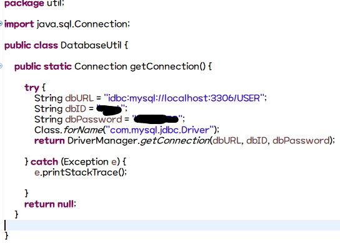Viewport: 340px width, 243px height.
Task: Click the 'dbURL' variable in its String declaration
Action: (79, 98)
